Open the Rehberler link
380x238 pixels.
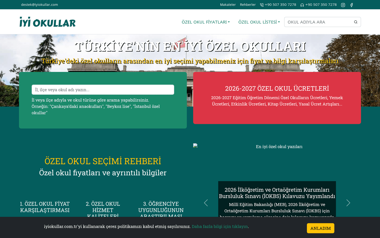(x=248, y=5)
